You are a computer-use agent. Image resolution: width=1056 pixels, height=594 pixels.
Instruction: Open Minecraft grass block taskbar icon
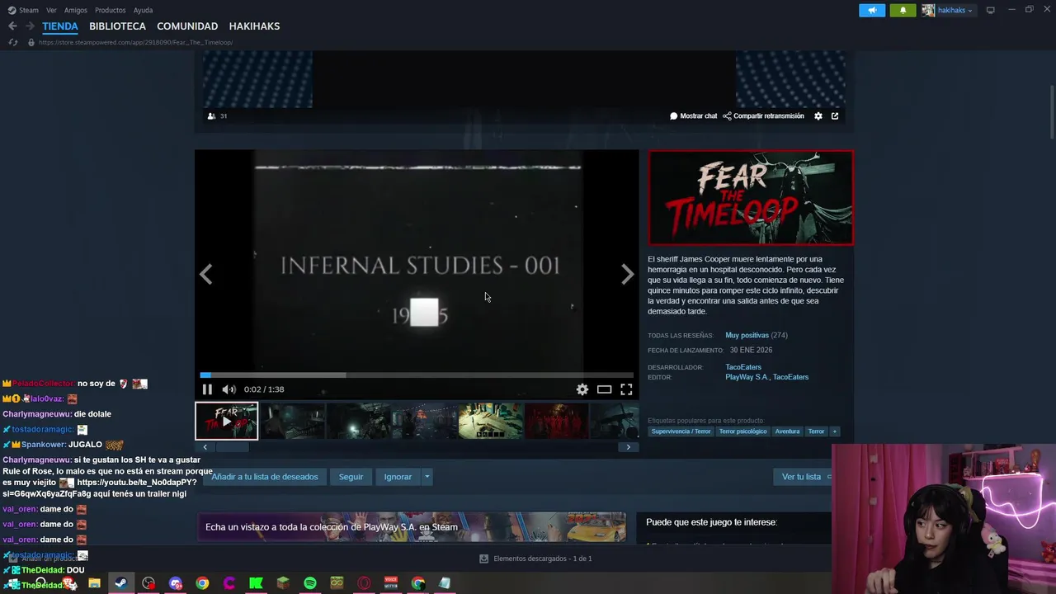click(283, 583)
